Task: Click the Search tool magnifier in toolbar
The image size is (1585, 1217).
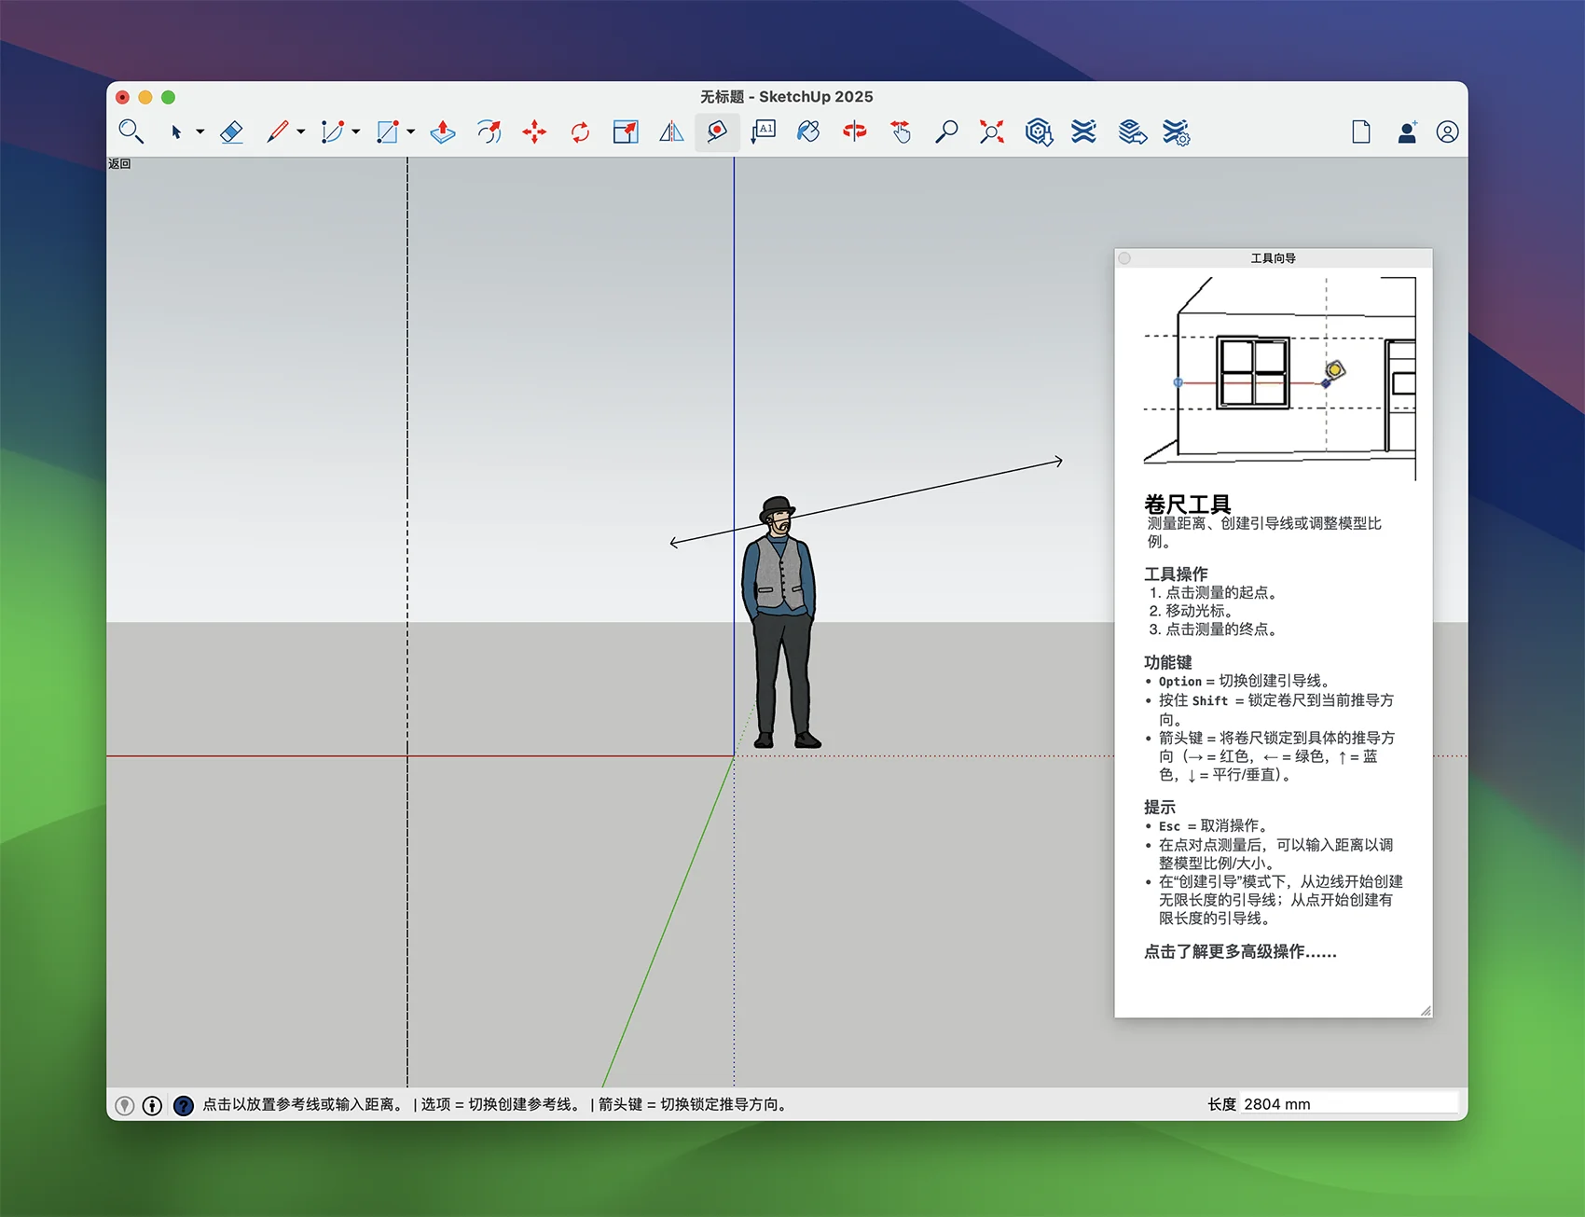Action: (131, 131)
